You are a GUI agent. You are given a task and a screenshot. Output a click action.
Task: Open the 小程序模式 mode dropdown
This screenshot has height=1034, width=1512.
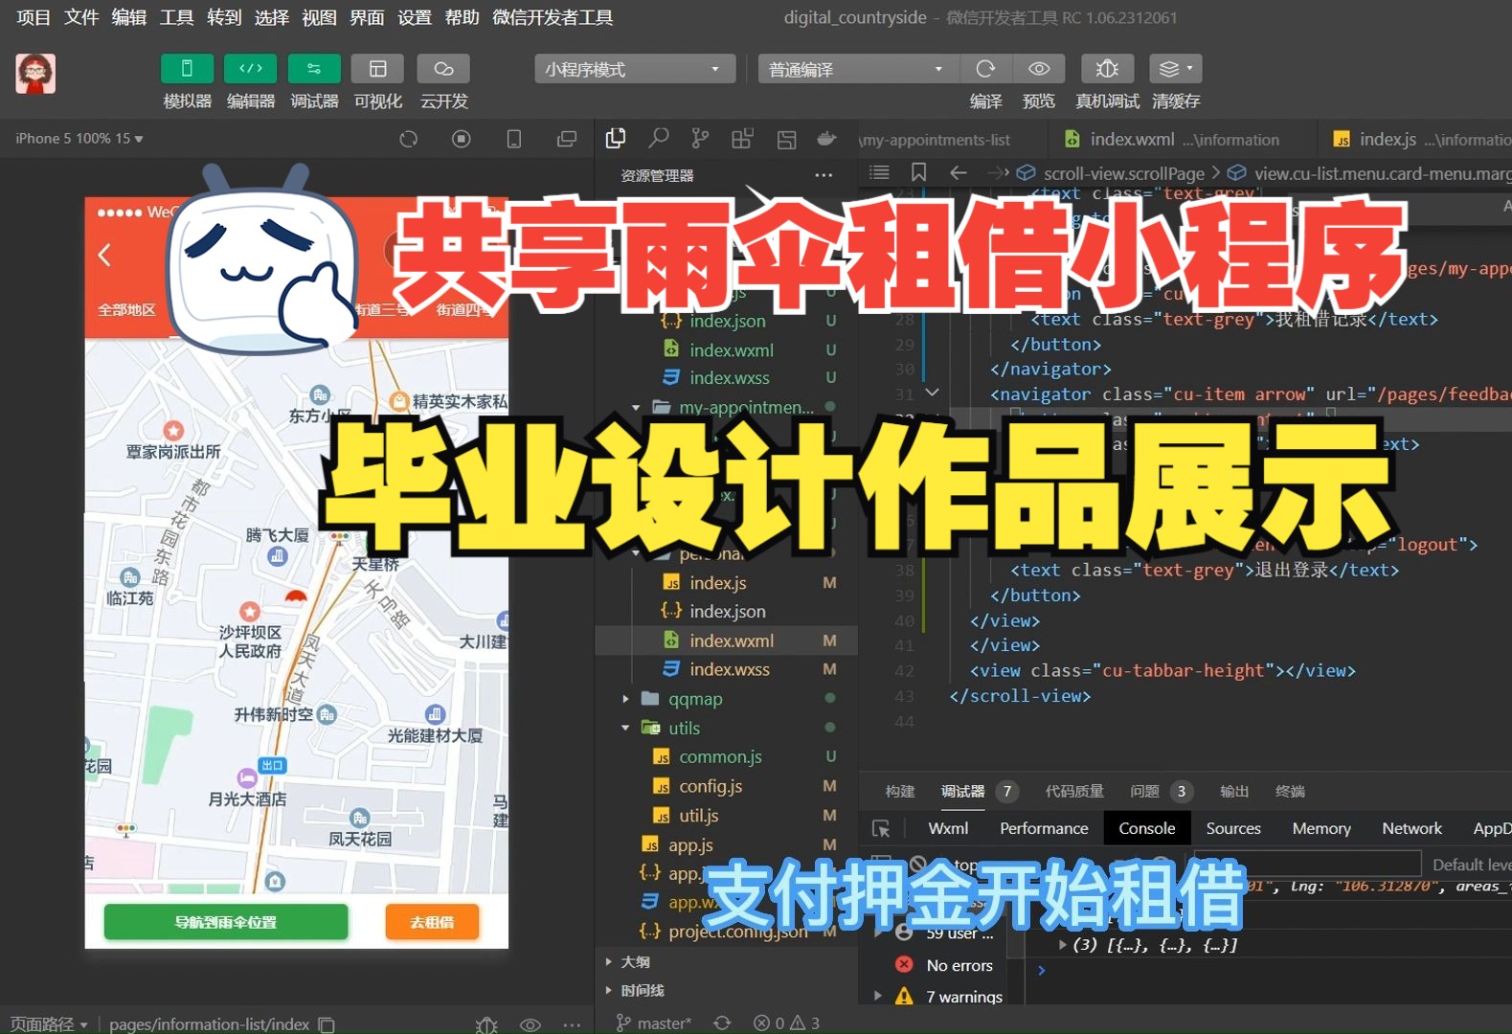pos(635,69)
